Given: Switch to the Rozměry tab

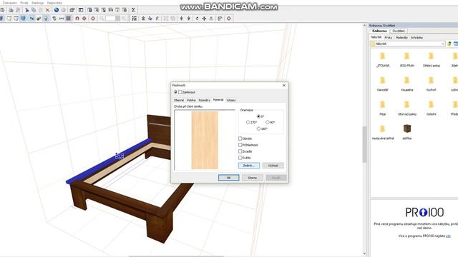Looking at the screenshot, I should pos(204,100).
